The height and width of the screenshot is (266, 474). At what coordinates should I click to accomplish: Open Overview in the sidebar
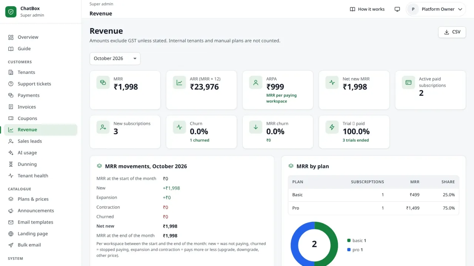40,37
